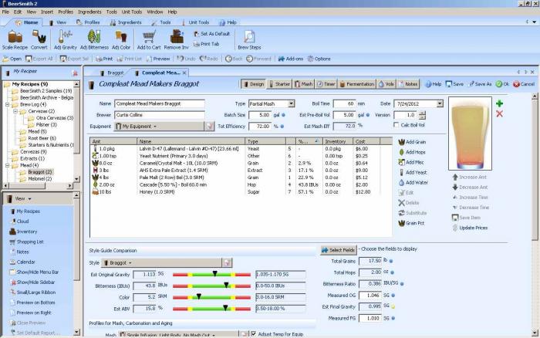The height and width of the screenshot is (338, 540).
Task: Open the Grain Pct tool
Action: [411, 223]
